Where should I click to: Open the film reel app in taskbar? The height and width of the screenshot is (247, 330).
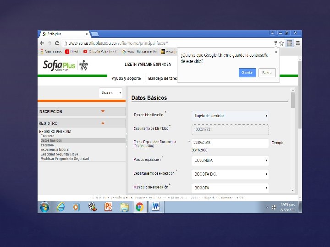[x=92, y=207]
